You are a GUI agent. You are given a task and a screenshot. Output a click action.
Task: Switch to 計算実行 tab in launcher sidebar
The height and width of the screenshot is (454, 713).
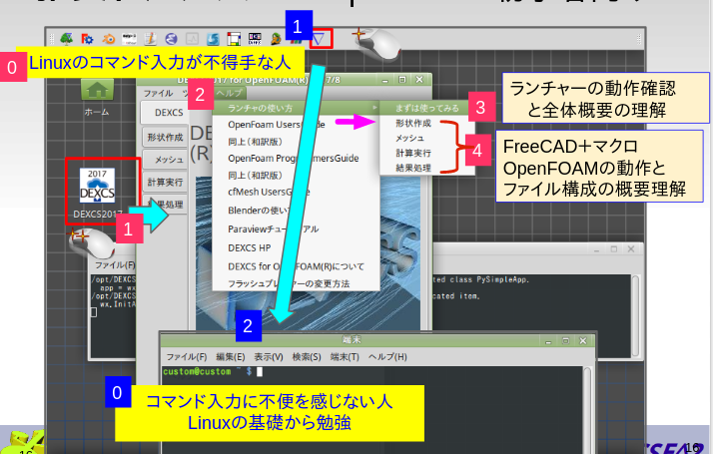[165, 183]
